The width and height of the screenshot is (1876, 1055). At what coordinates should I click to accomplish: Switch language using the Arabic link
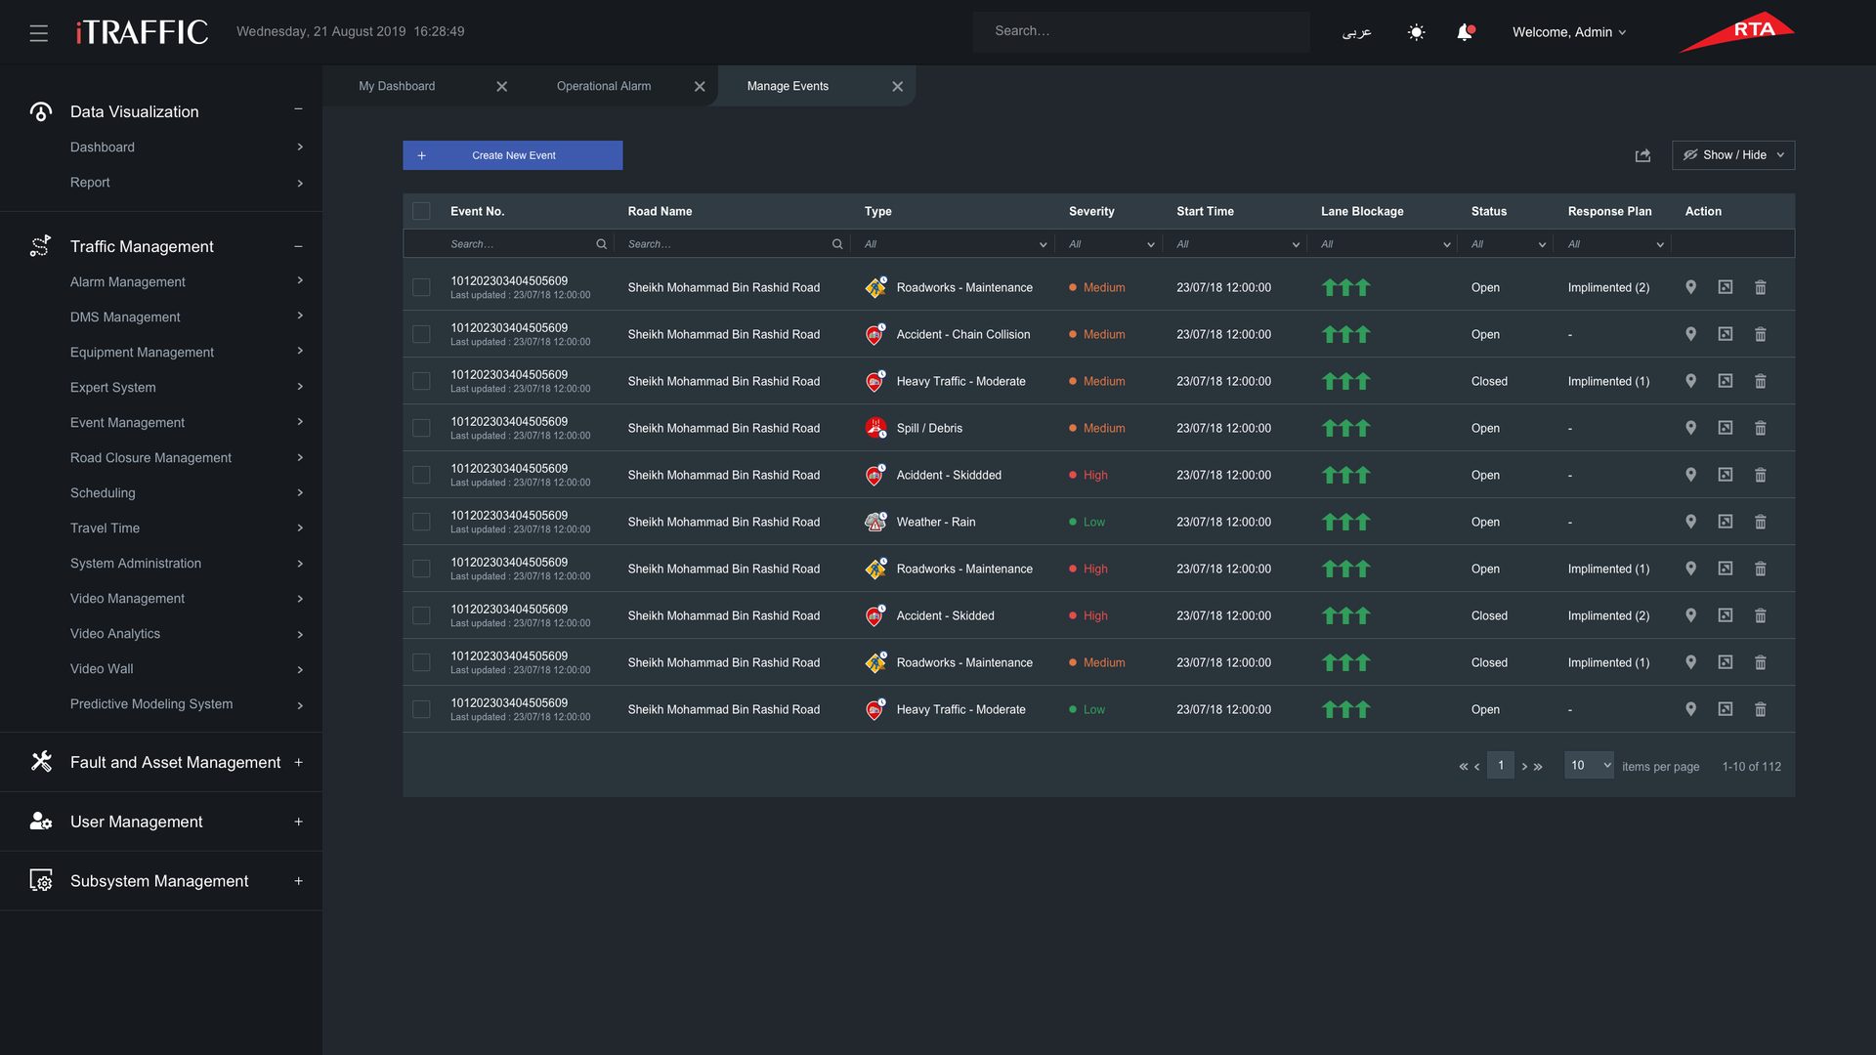[1356, 32]
